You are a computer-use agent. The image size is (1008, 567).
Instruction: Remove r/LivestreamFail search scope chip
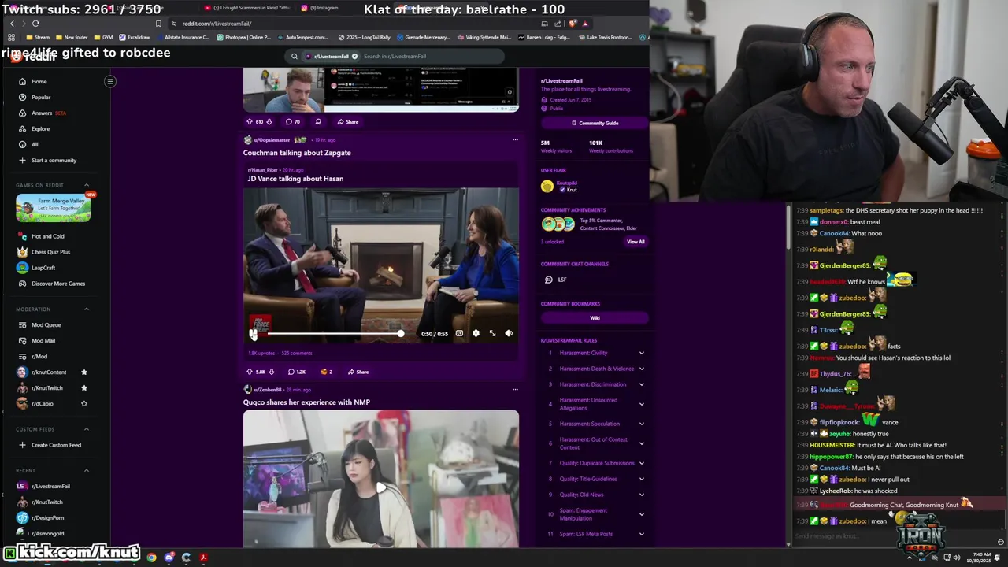point(354,56)
